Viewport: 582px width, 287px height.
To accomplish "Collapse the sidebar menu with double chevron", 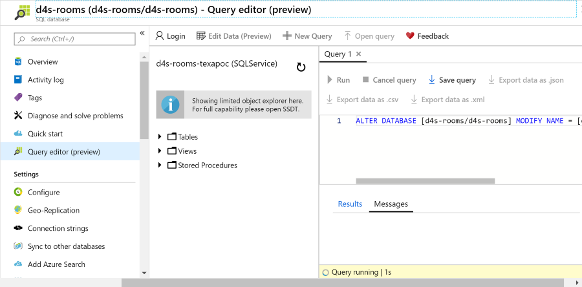I will pos(142,34).
